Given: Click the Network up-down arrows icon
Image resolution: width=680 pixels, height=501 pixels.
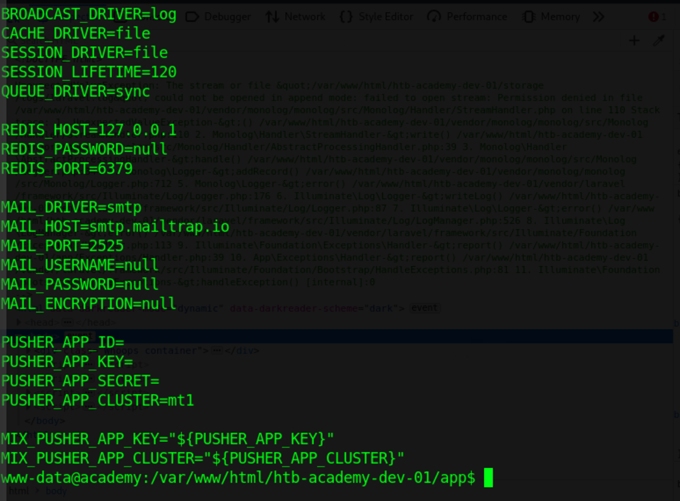Looking at the screenshot, I should (272, 17).
